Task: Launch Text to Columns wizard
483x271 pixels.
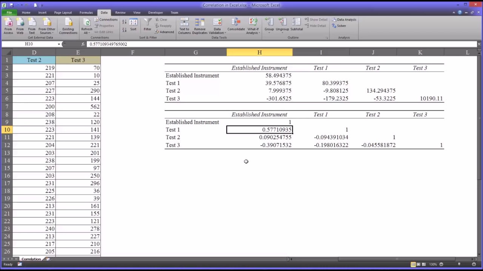Action: pyautogui.click(x=184, y=26)
